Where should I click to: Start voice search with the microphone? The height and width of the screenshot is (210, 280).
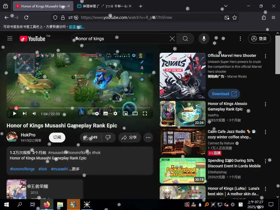coord(204,39)
